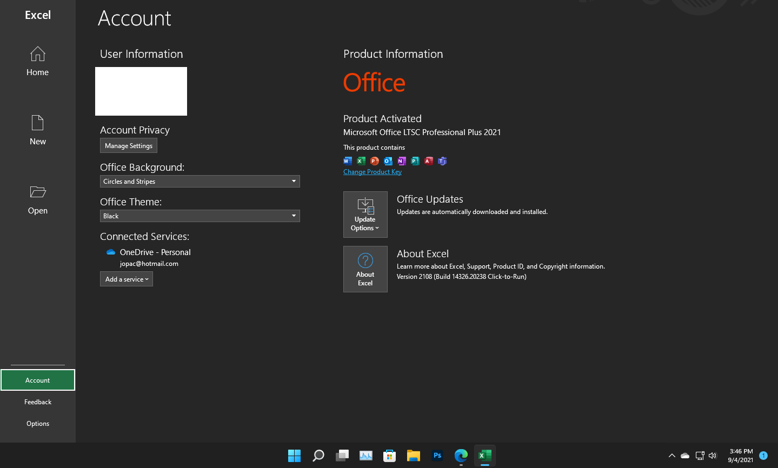
Task: Select New in the Excel sidebar
Action: point(38,130)
